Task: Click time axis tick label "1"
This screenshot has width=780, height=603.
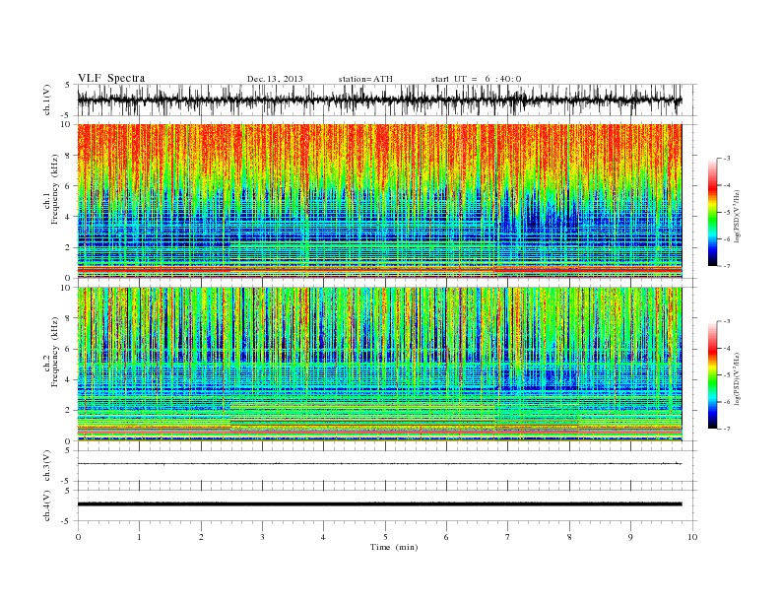Action: click(140, 537)
